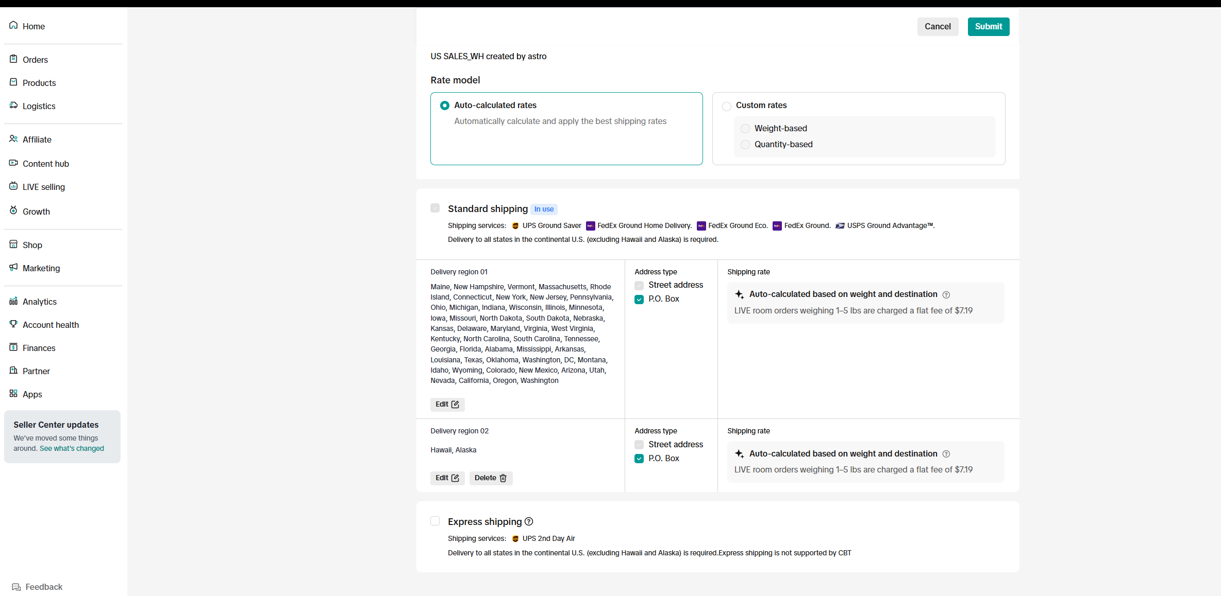
Task: Click the Orders clipboard icon
Action: (13, 59)
